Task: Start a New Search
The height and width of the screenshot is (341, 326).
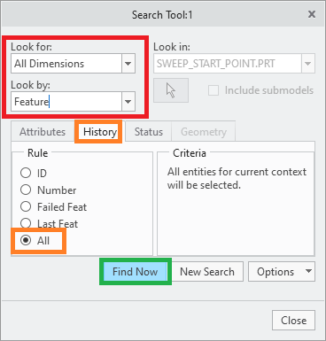Action: tap(207, 272)
